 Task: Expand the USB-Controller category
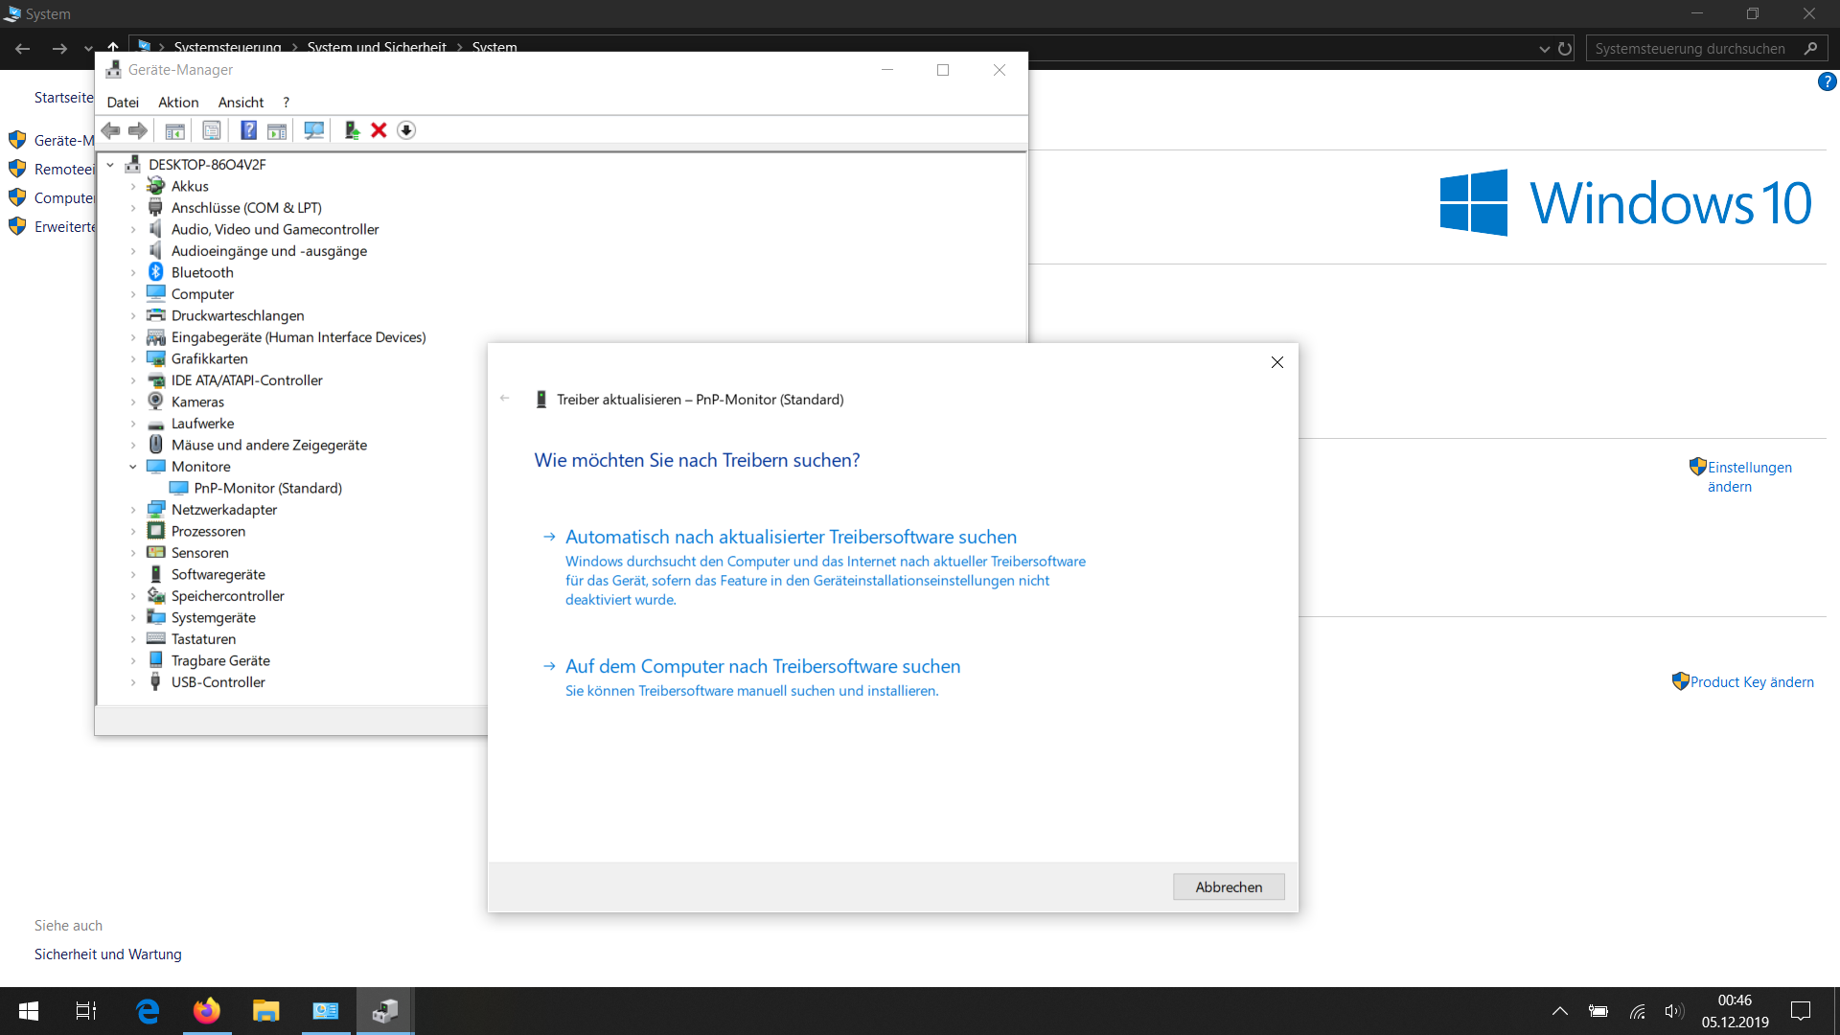click(133, 682)
